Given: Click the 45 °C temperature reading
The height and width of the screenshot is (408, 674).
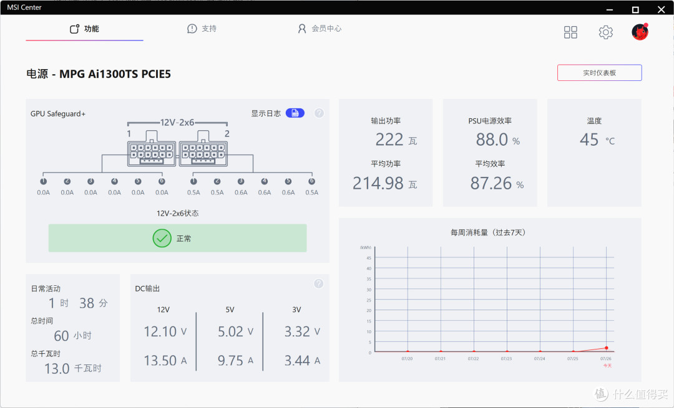Looking at the screenshot, I should [x=597, y=140].
